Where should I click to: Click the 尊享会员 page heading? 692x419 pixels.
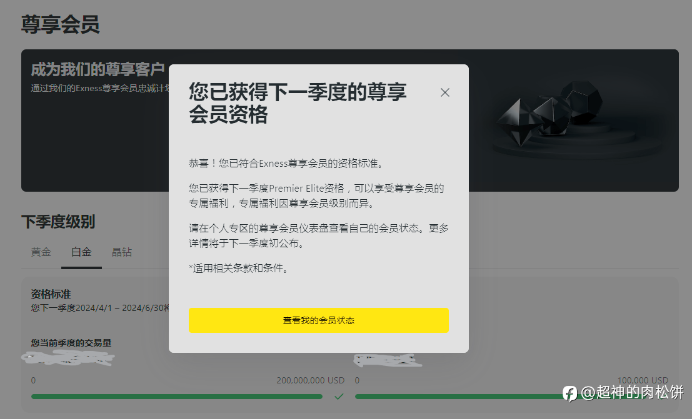[x=61, y=24]
